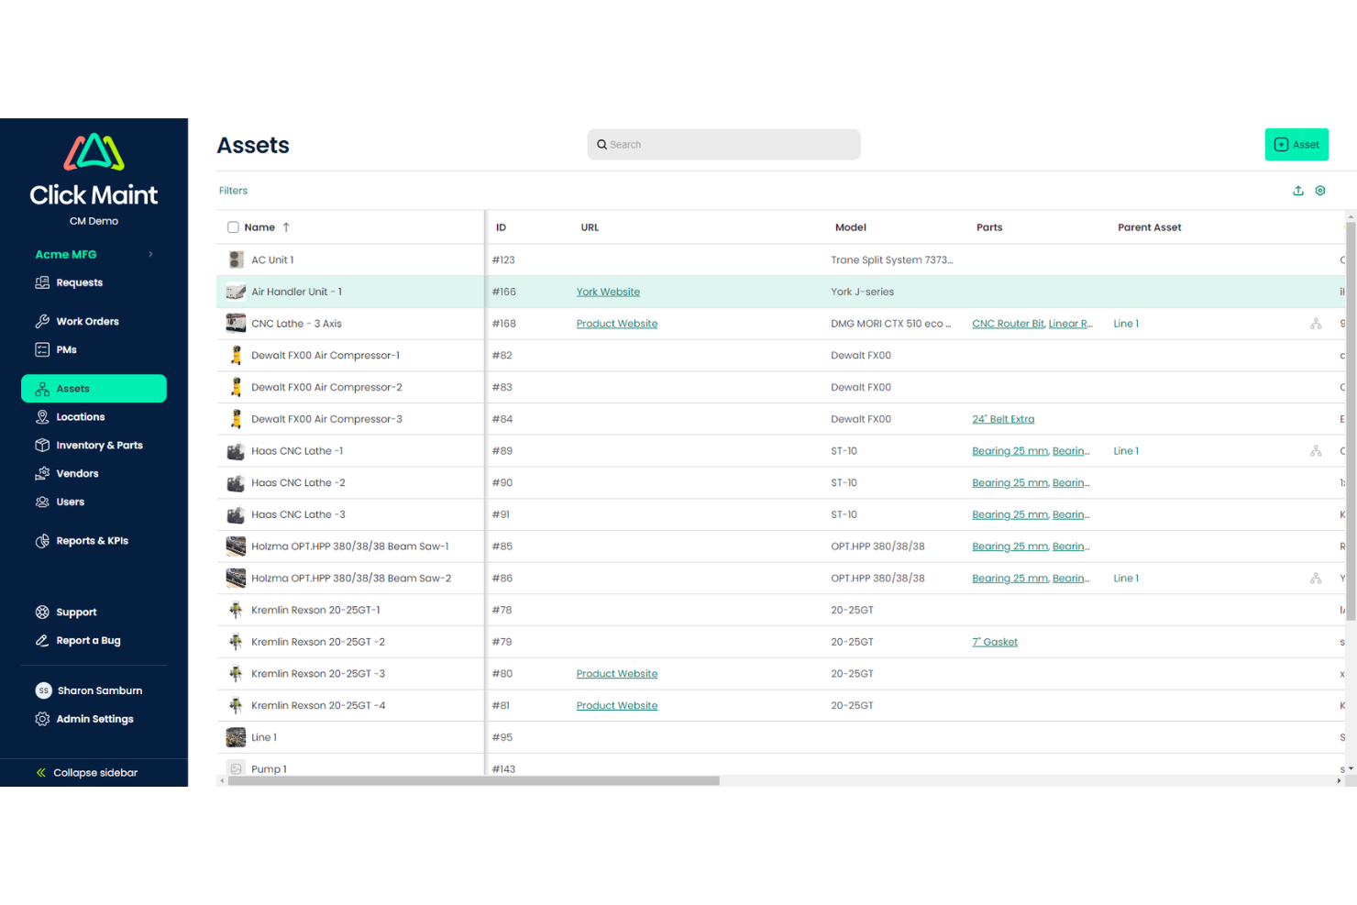Click Kremlin Rexson 20-25GT-1 thumbnail

click(x=236, y=610)
